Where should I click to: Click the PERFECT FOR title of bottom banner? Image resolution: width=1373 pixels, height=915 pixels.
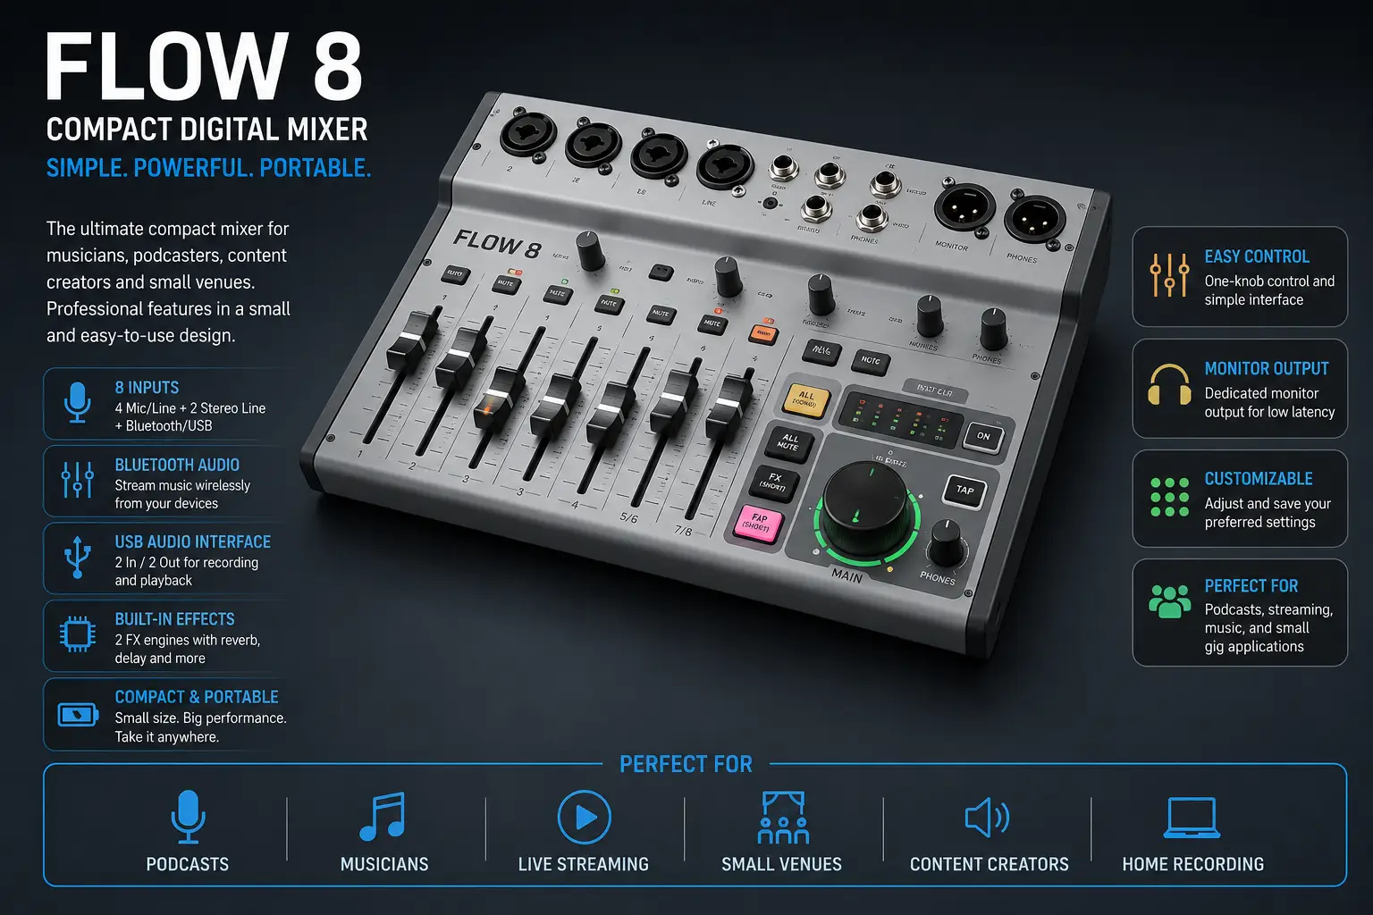point(686,764)
